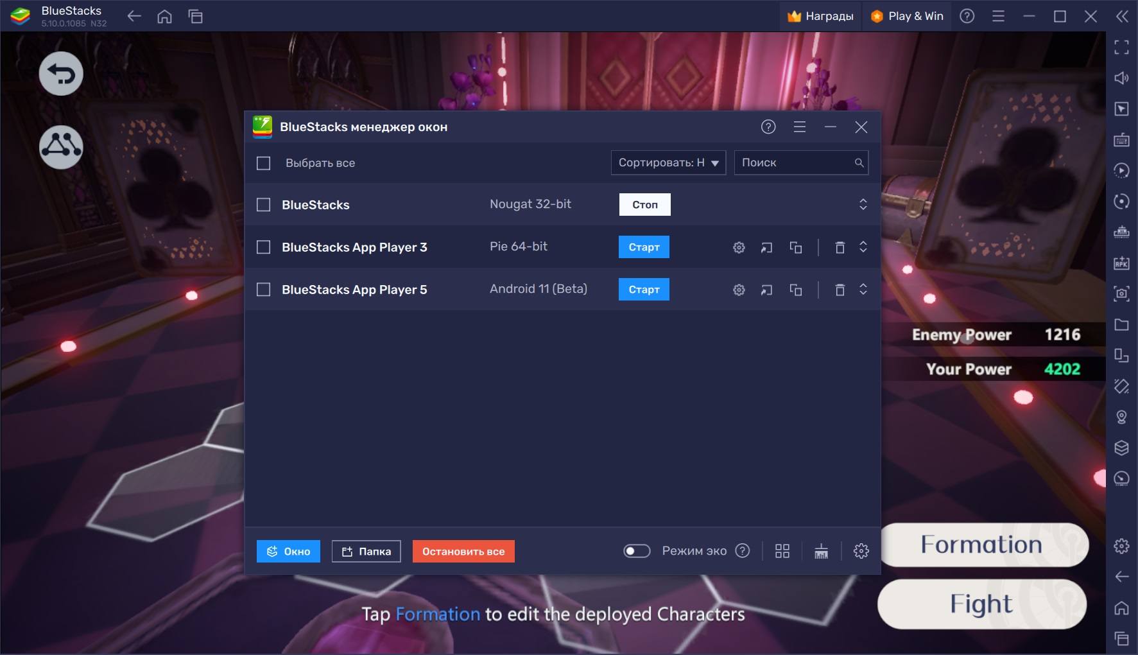Viewport: 1138px width, 655px height.
Task: Create shortcut for BlueStacks App Player 5
Action: 766,290
